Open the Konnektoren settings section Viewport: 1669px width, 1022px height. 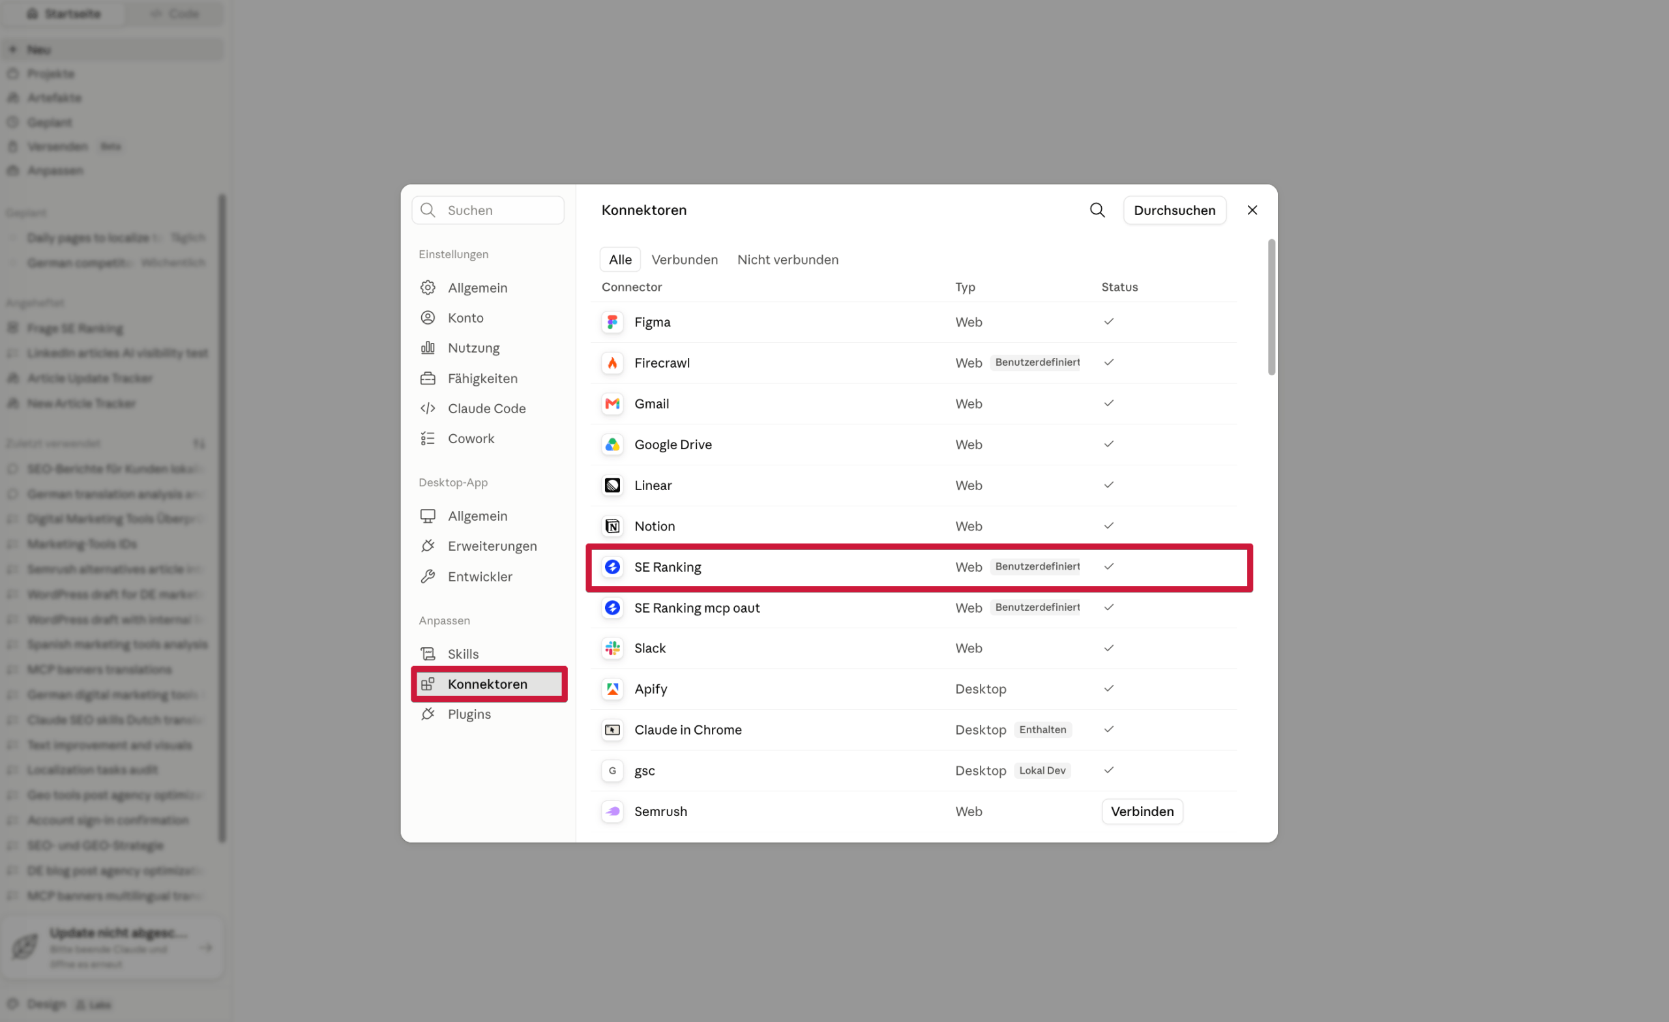pyautogui.click(x=489, y=684)
